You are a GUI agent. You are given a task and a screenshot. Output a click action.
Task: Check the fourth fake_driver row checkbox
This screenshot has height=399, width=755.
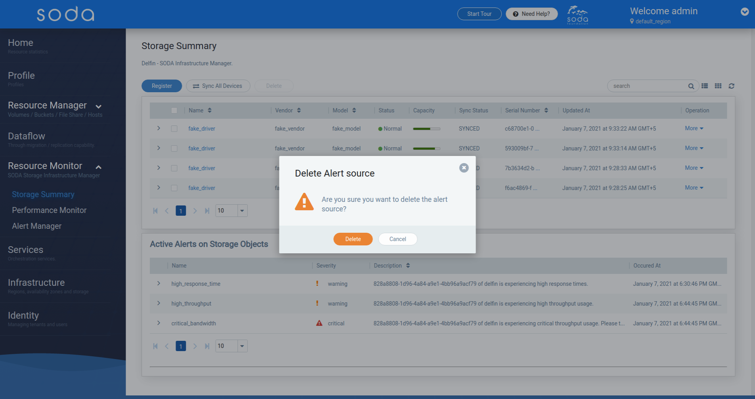(174, 188)
